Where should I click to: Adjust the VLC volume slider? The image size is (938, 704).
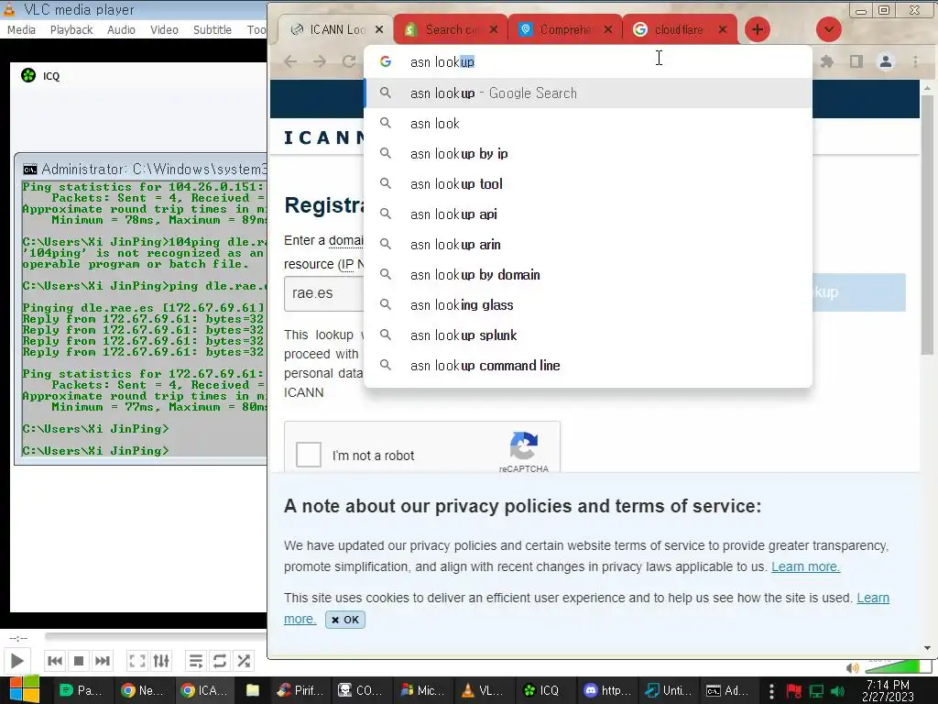(899, 667)
